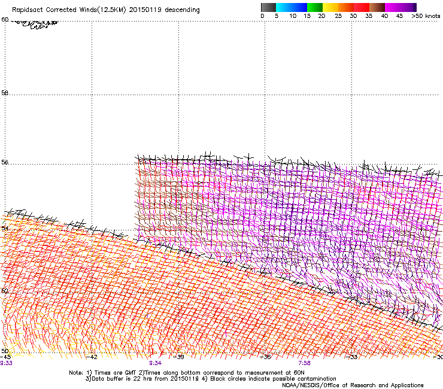Click the gray 0-5 knots color swatch
Screen dimensions: 443x389
(x=268, y=7)
